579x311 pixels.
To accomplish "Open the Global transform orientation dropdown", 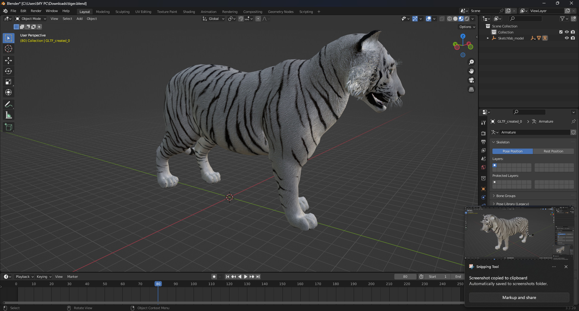I will point(213,19).
